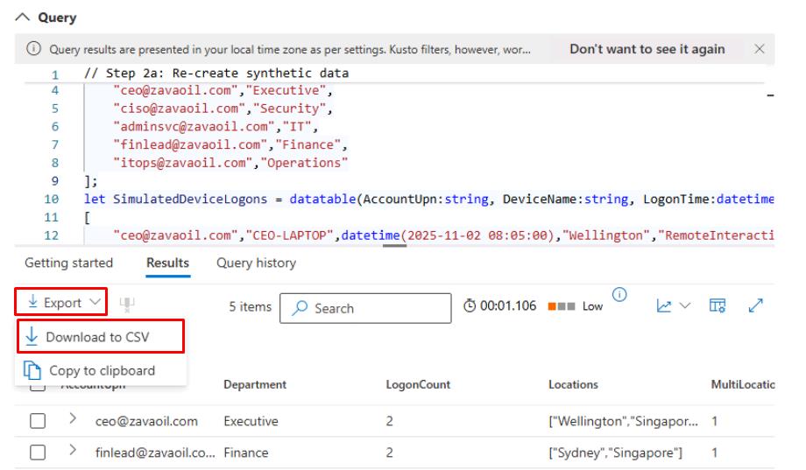Switch to the Getting started tab
Viewport: 806px width, 470px height.
[x=68, y=263]
